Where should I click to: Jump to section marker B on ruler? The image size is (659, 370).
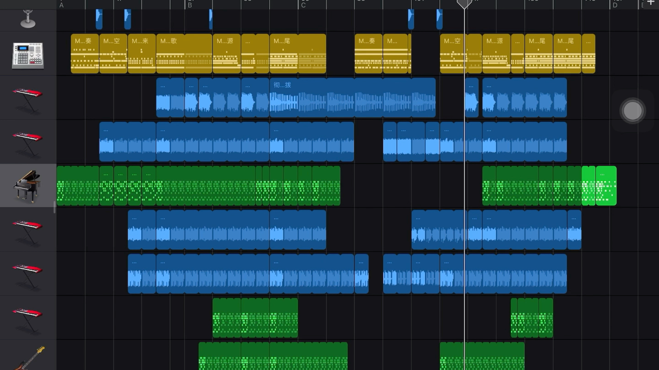point(190,5)
